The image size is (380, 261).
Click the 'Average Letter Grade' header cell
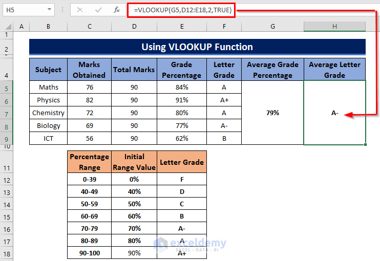[335, 70]
